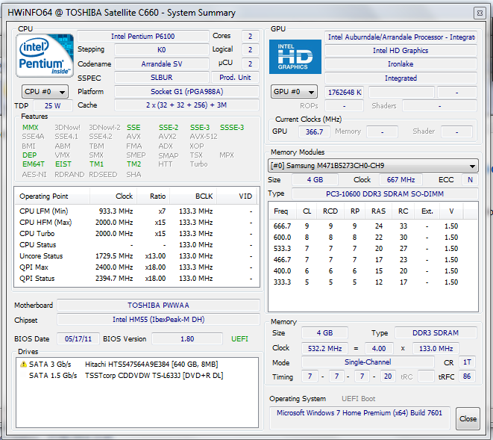This screenshot has height=440, width=493.
Task: Select the Hitachi HTS547564A9E384 drive entry
Action: pyautogui.click(x=137, y=365)
